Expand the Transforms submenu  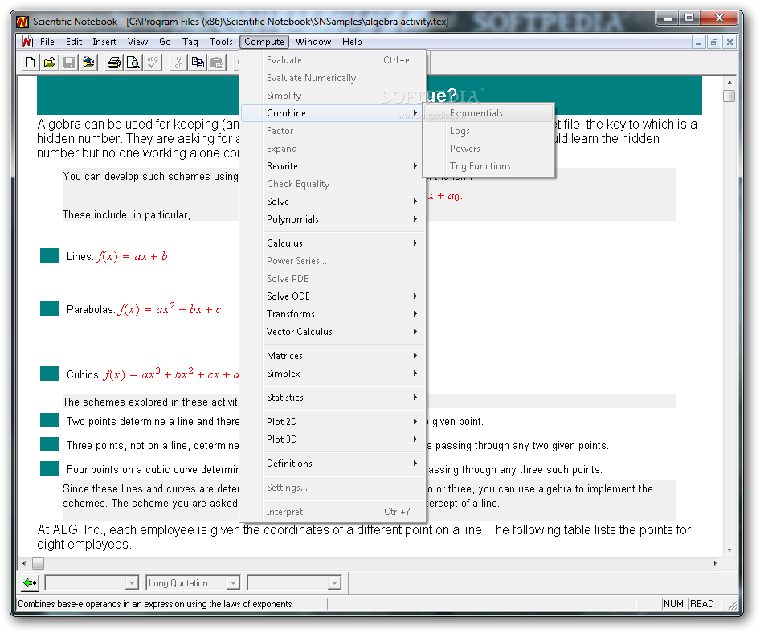coord(333,314)
